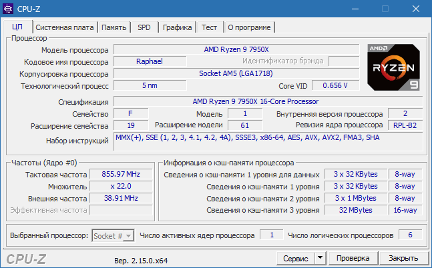432x268 pixels.
Task: Click the multiplier value x 22.0
Action: click(x=121, y=186)
